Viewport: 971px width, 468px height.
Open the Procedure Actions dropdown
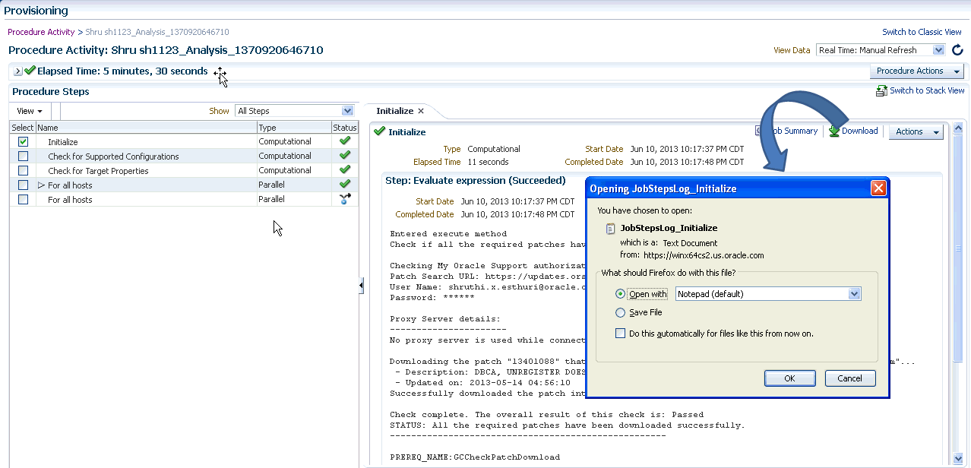point(916,71)
